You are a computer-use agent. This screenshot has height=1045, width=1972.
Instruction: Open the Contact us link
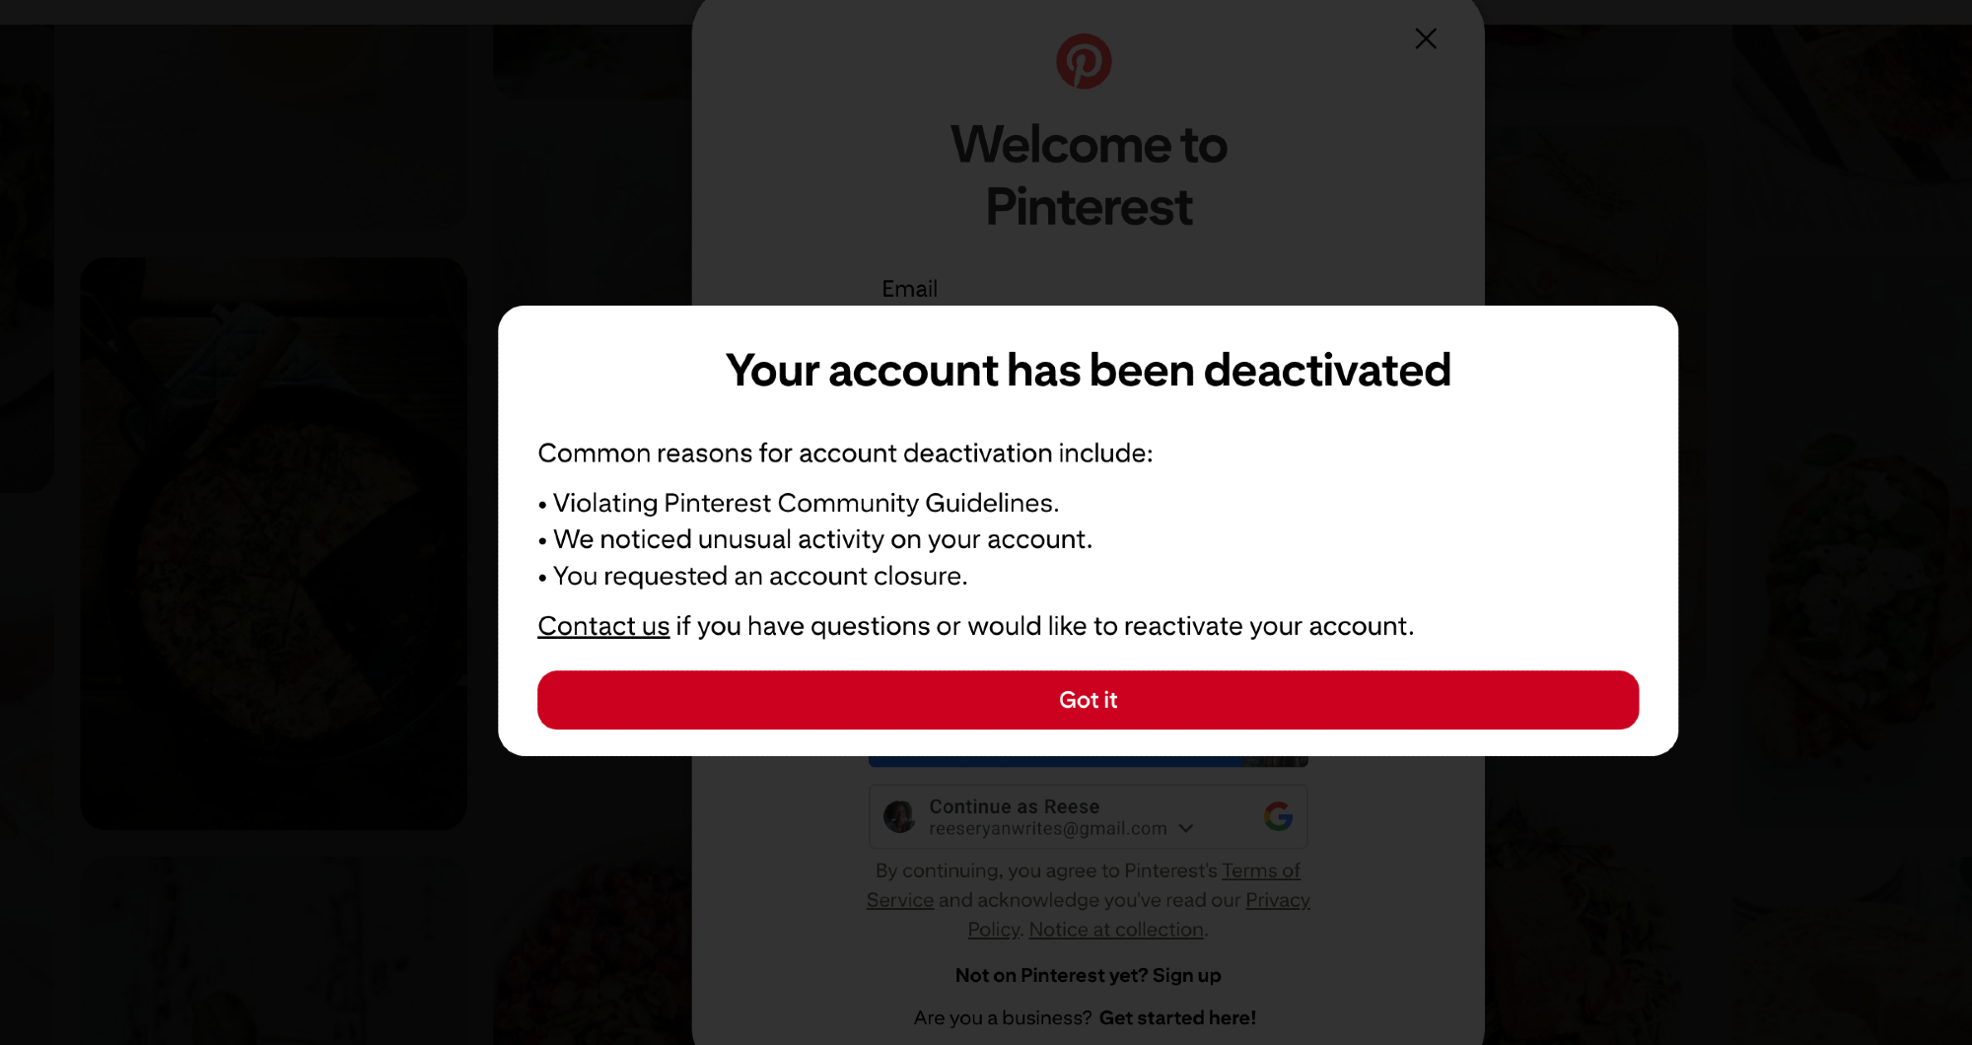603,626
